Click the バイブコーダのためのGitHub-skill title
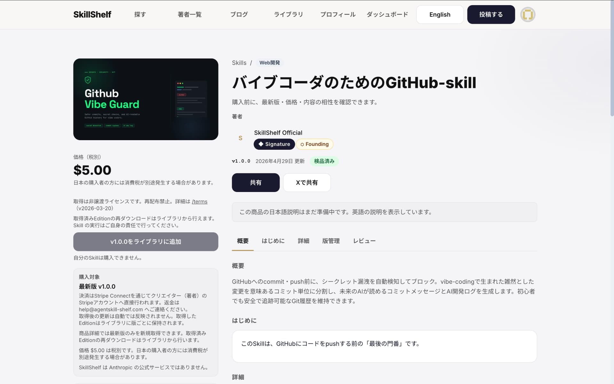The width and height of the screenshot is (614, 384). [x=354, y=83]
